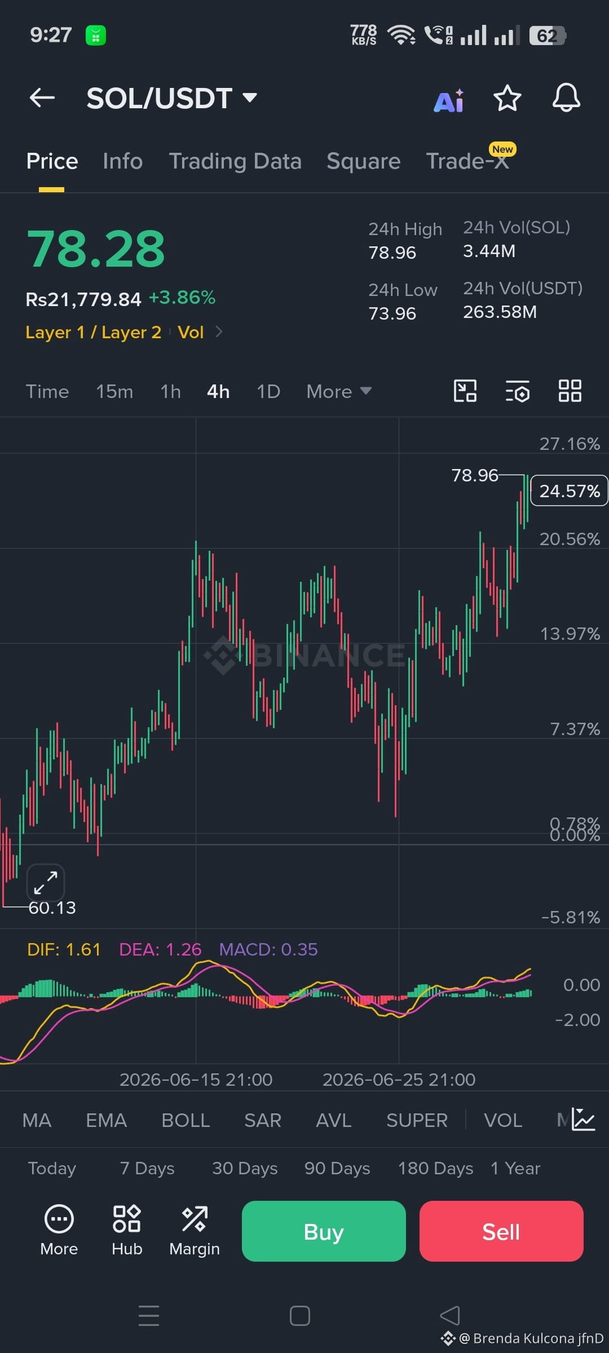Tap the +3.86% change value

182,298
